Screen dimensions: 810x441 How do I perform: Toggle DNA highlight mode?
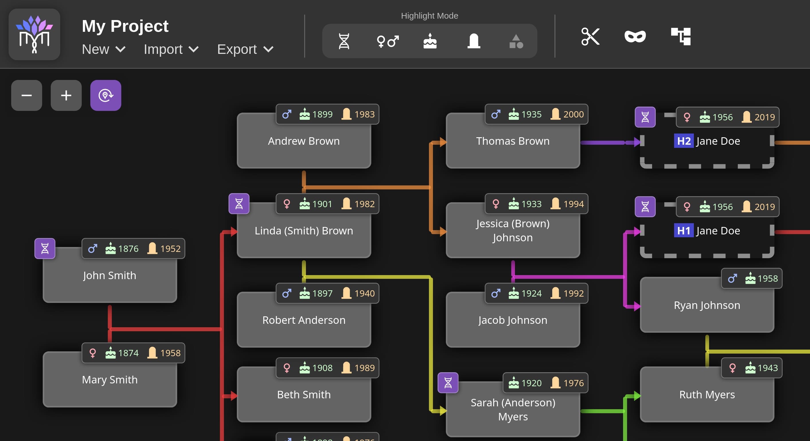point(344,41)
